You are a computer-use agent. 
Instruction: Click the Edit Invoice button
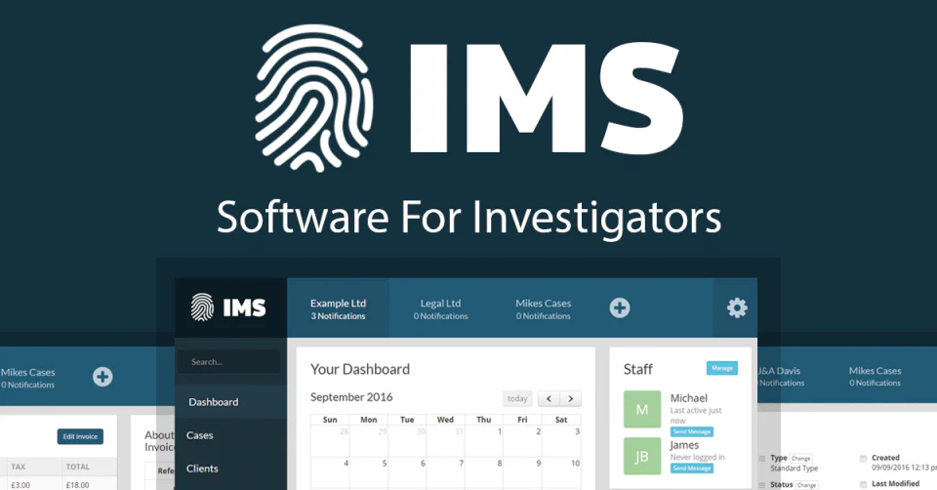tap(80, 436)
